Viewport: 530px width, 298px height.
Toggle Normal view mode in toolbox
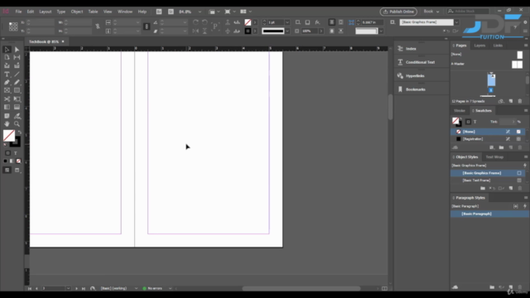coord(7,171)
